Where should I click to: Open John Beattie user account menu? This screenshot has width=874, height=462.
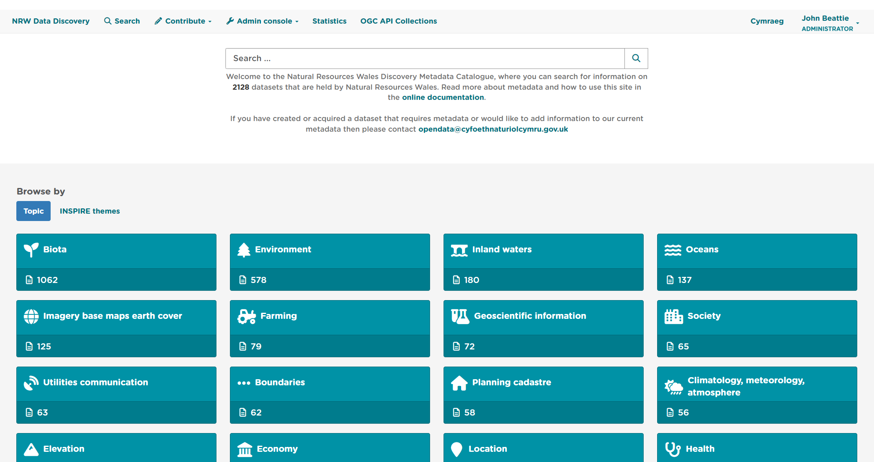[830, 23]
